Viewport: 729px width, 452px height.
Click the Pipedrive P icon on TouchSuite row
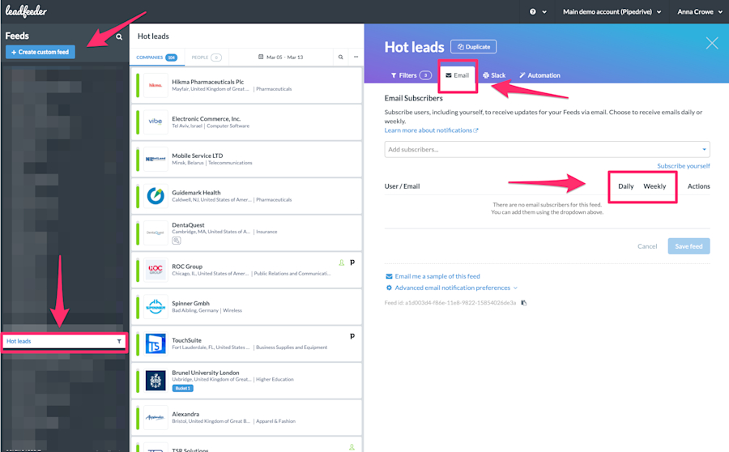point(352,336)
